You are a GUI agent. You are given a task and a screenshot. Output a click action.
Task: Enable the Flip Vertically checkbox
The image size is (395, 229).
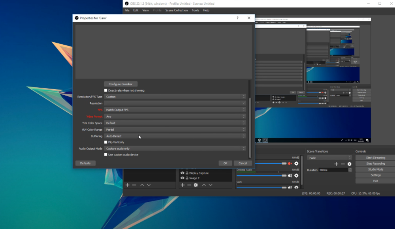click(x=106, y=142)
